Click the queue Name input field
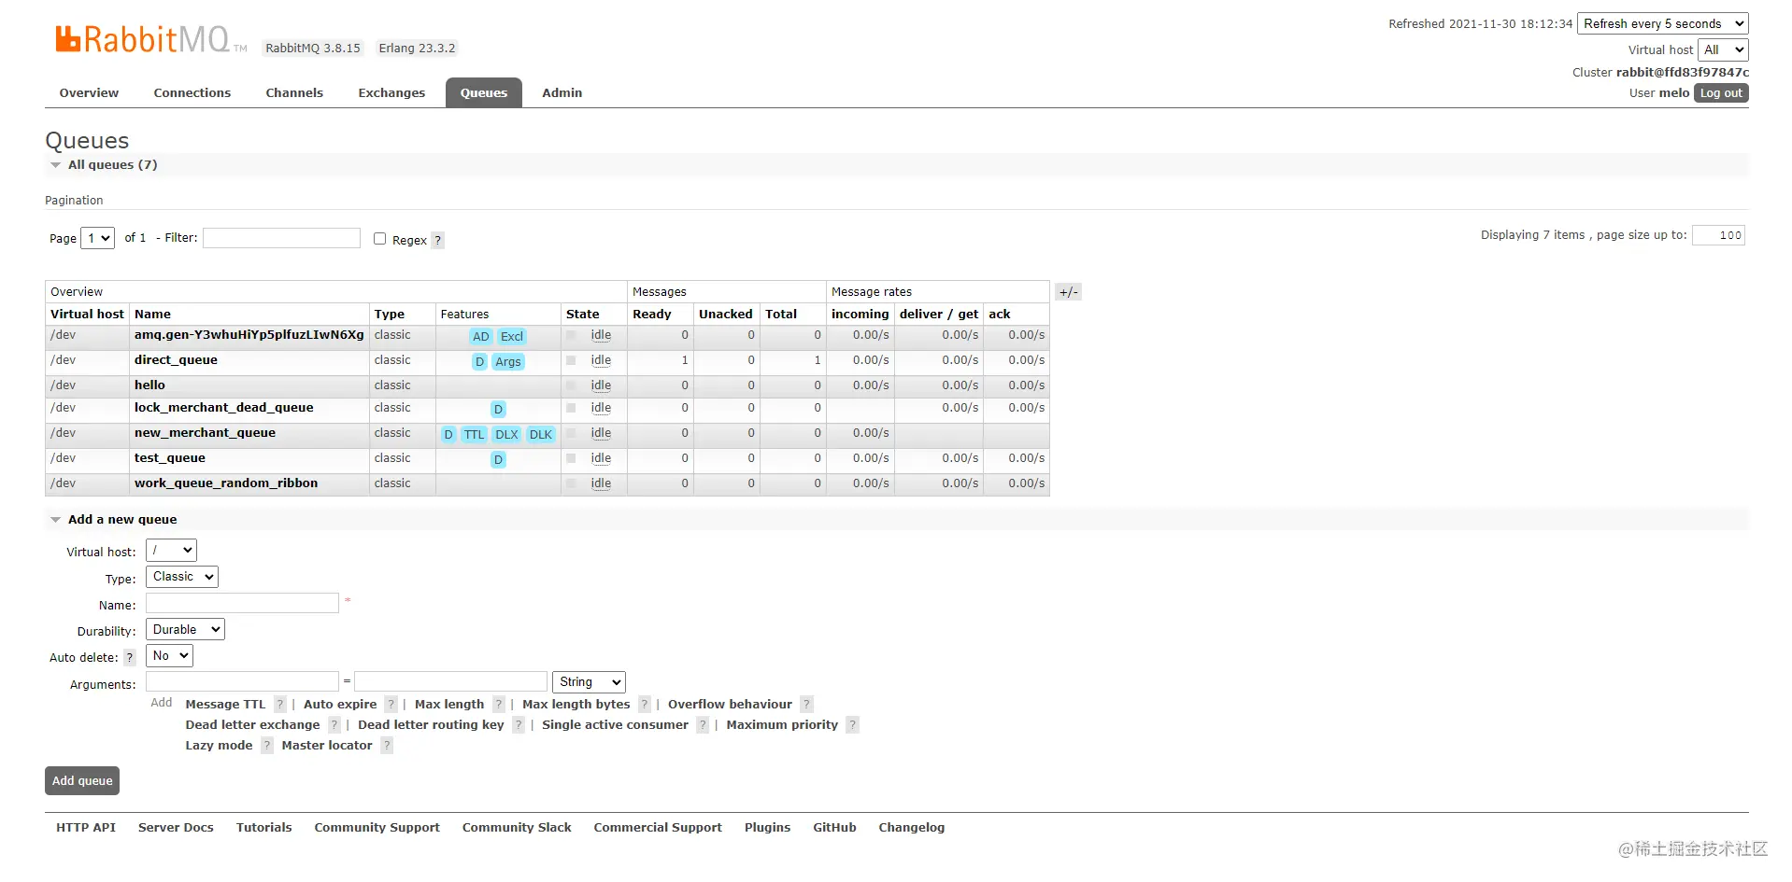 [242, 603]
